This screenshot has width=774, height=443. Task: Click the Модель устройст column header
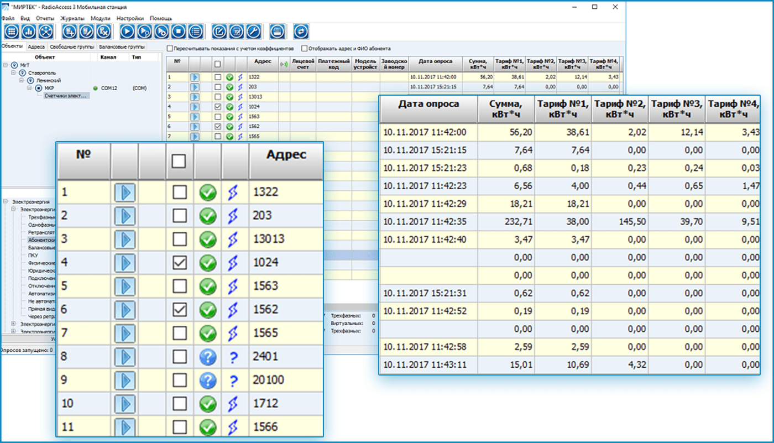pyautogui.click(x=365, y=64)
